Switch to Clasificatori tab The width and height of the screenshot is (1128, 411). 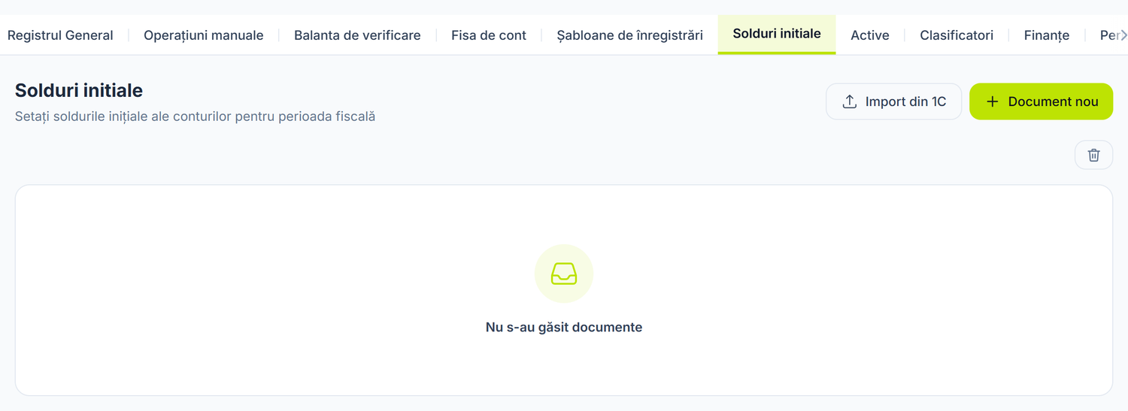click(x=957, y=35)
